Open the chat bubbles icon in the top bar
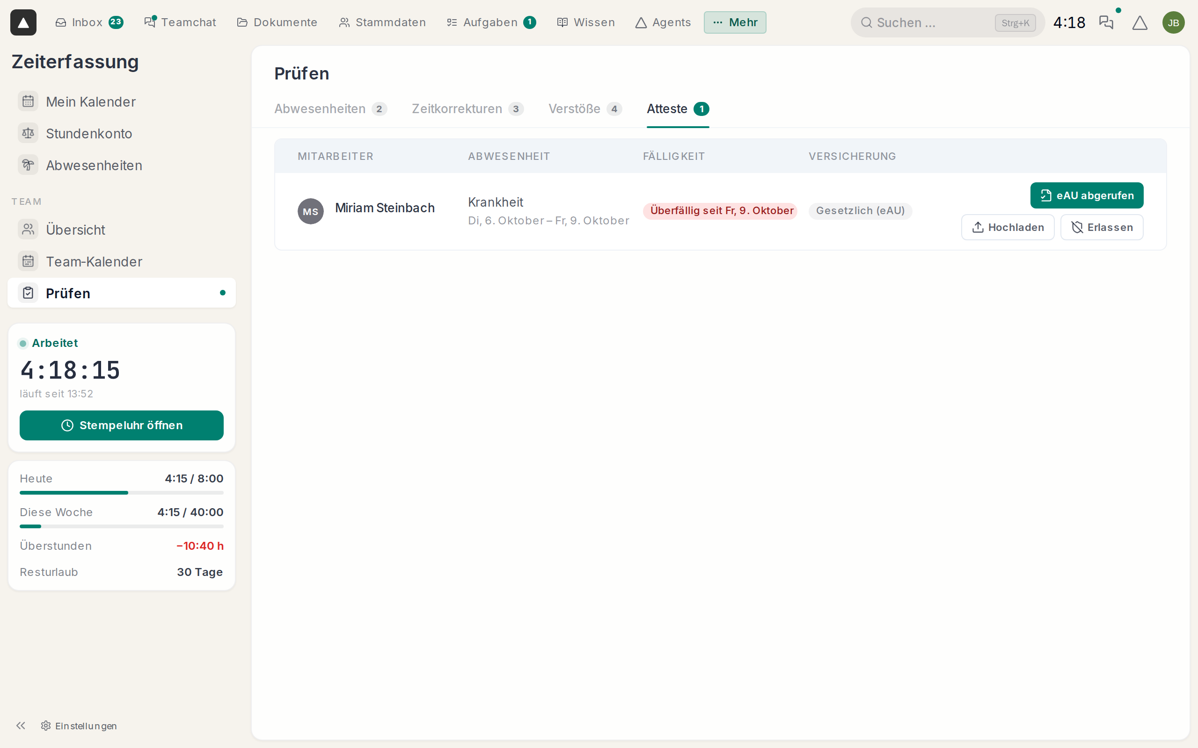 (1106, 22)
